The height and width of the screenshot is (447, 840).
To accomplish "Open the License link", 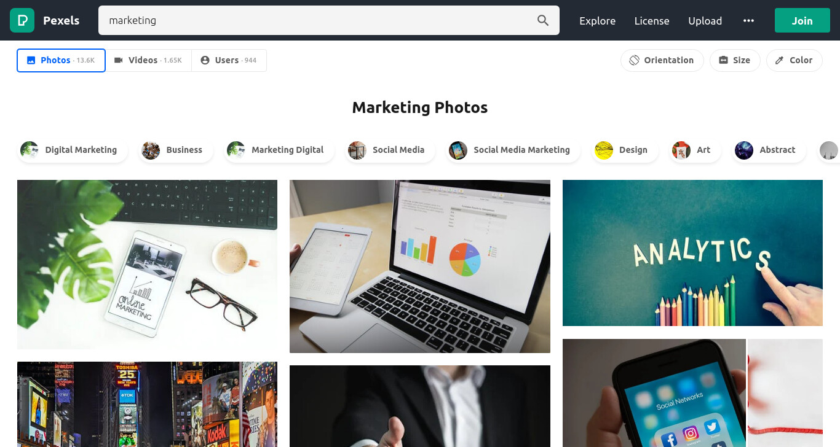I will [652, 20].
